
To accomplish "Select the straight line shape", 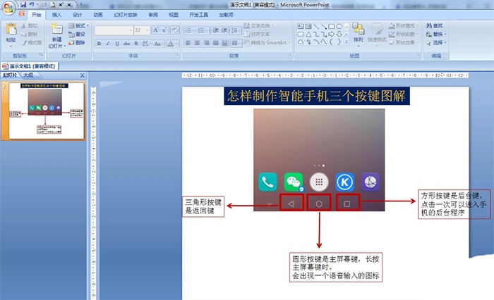I will click(316, 27).
